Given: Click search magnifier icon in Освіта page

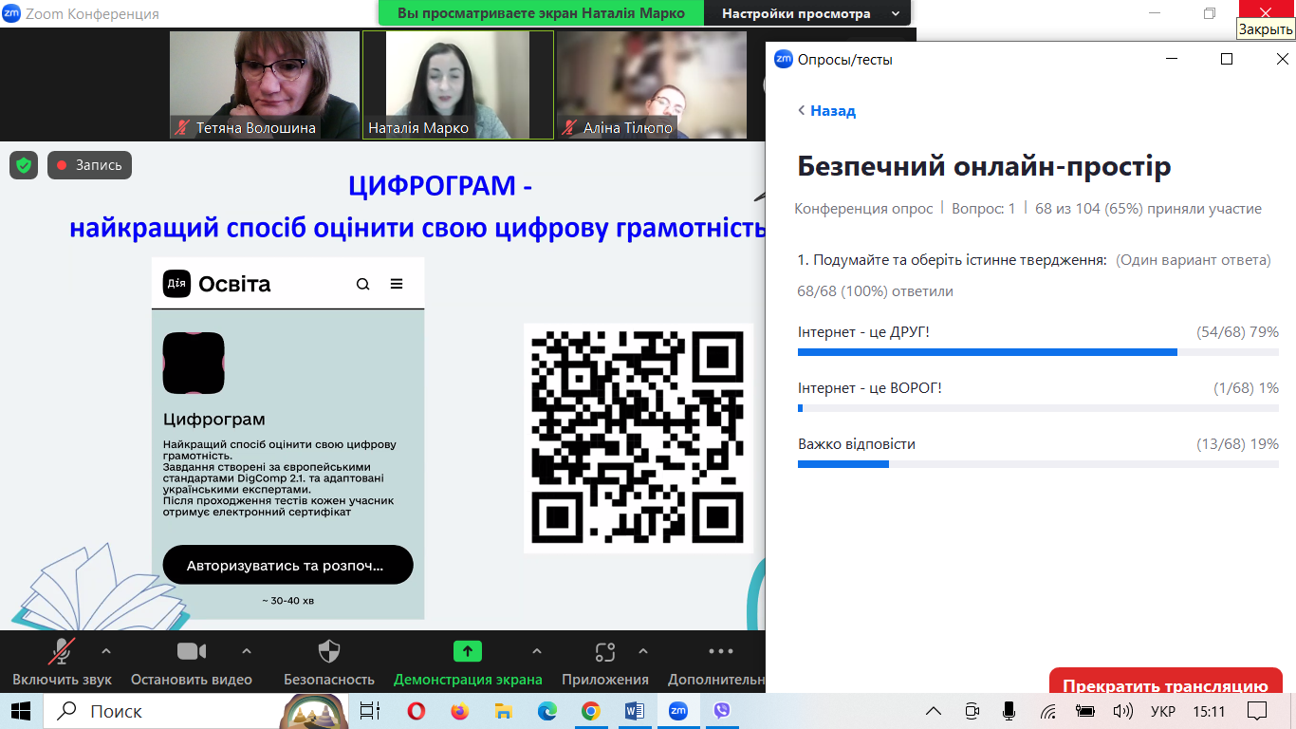Looking at the screenshot, I should tap(363, 284).
